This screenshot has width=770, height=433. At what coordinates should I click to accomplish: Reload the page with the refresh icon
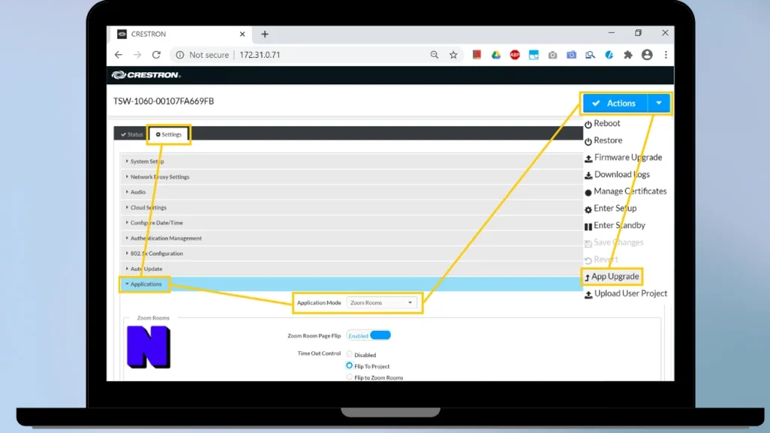(156, 54)
